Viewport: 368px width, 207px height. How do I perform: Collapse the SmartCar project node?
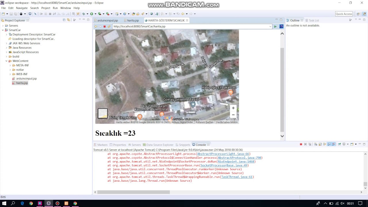pyautogui.click(x=3, y=30)
